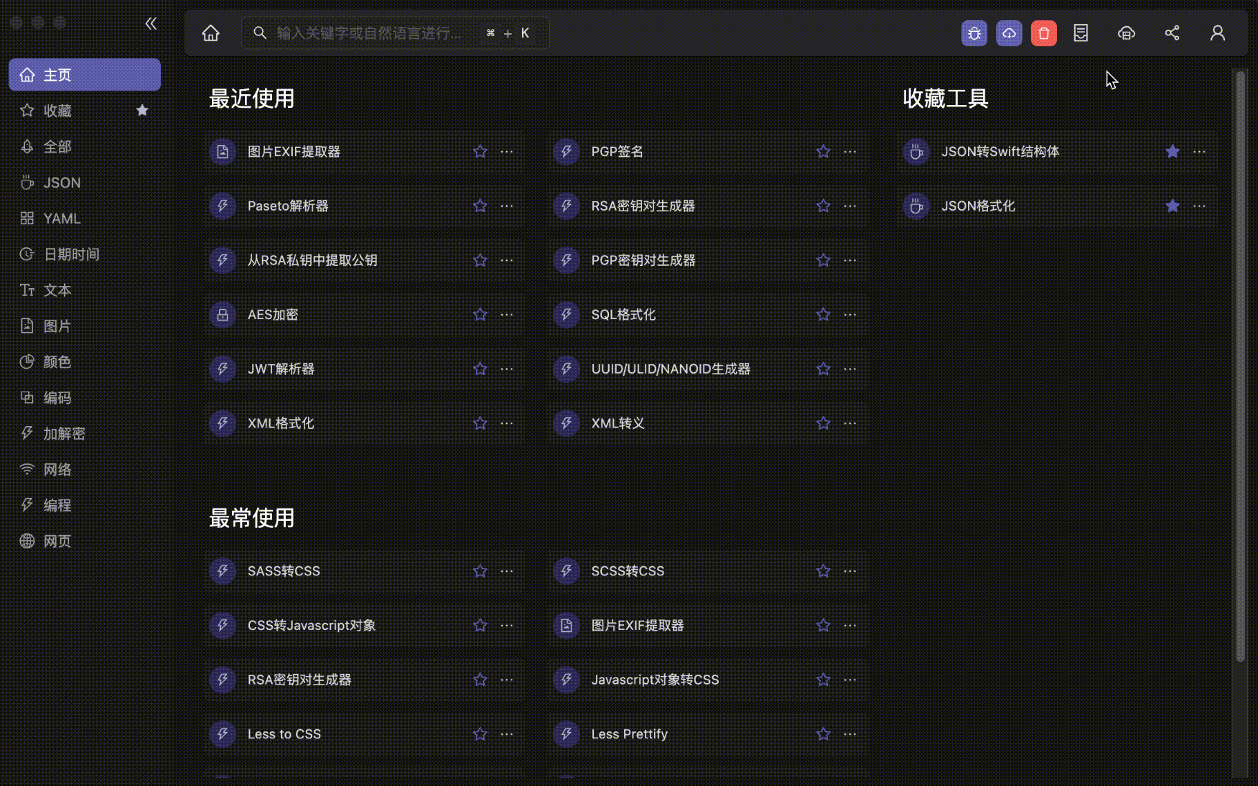
Task: Unfavorite JSON格式化 in 收藏工具 list
Action: 1172,206
